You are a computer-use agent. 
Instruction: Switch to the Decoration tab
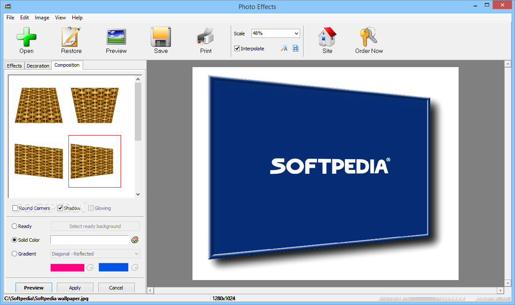pos(38,65)
